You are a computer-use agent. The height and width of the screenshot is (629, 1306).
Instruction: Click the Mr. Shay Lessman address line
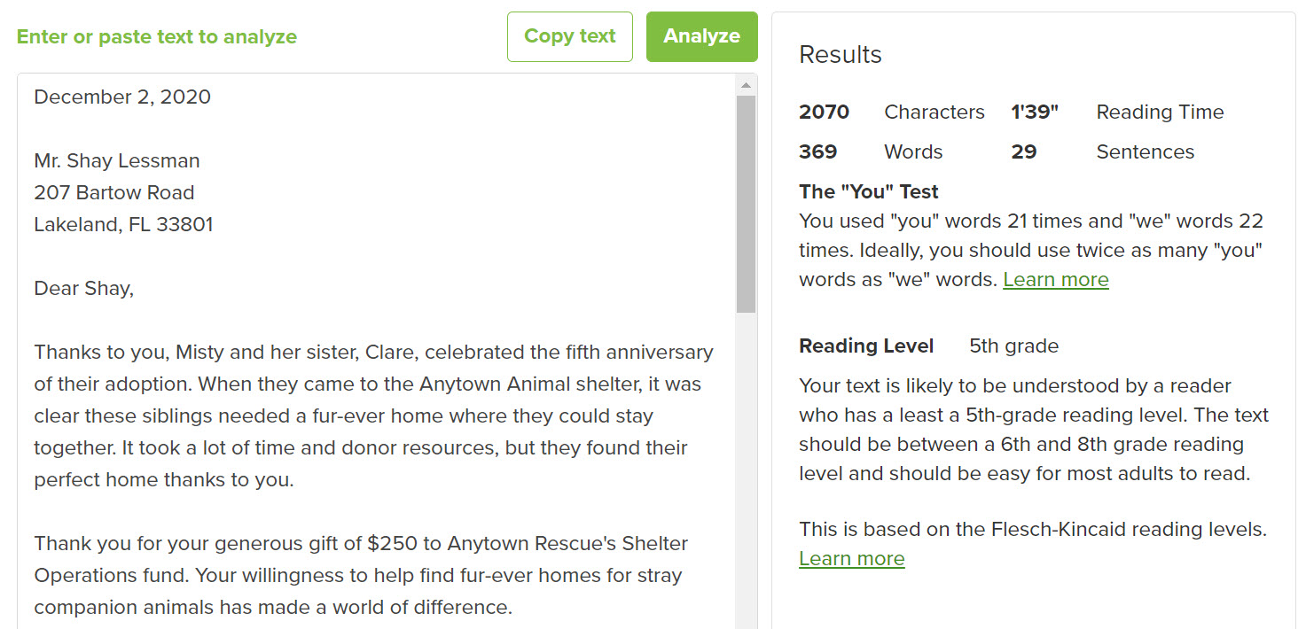(117, 160)
